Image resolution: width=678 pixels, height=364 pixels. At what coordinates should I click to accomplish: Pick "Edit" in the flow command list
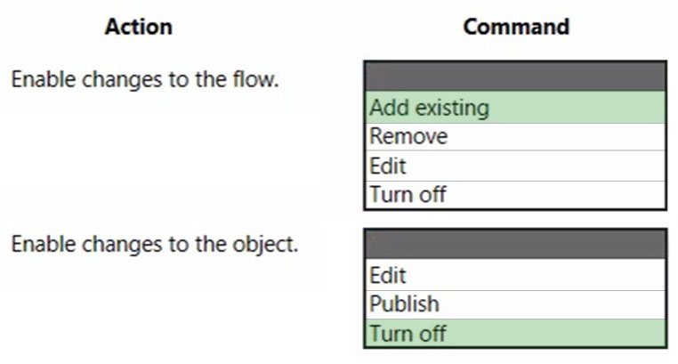point(515,166)
